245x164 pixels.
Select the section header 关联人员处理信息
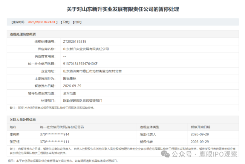click(23, 120)
